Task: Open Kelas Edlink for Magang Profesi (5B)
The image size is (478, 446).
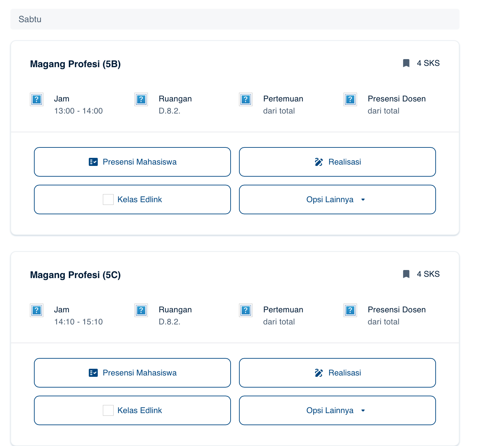Action: coord(132,199)
